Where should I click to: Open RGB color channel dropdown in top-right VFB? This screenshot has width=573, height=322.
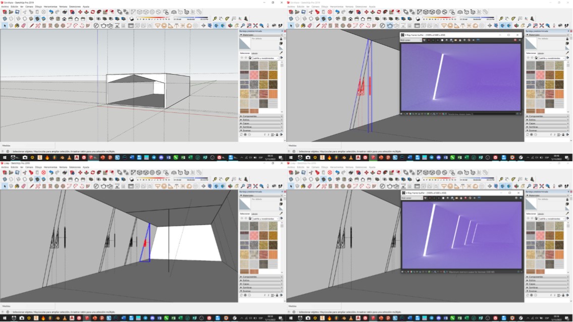tap(411, 40)
